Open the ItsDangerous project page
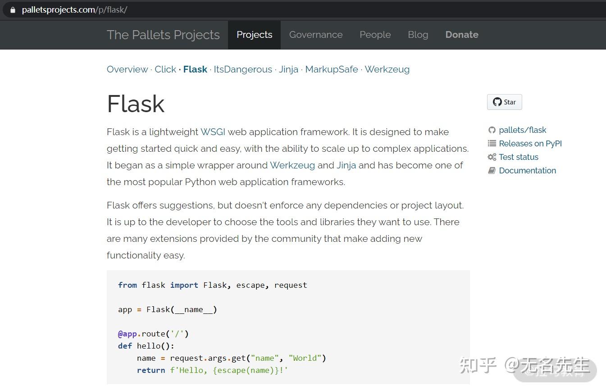 point(243,69)
